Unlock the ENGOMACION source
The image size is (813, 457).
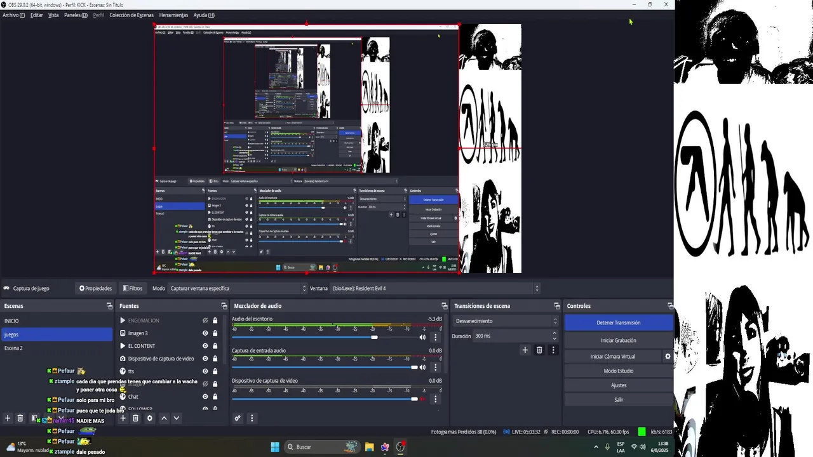pyautogui.click(x=215, y=321)
